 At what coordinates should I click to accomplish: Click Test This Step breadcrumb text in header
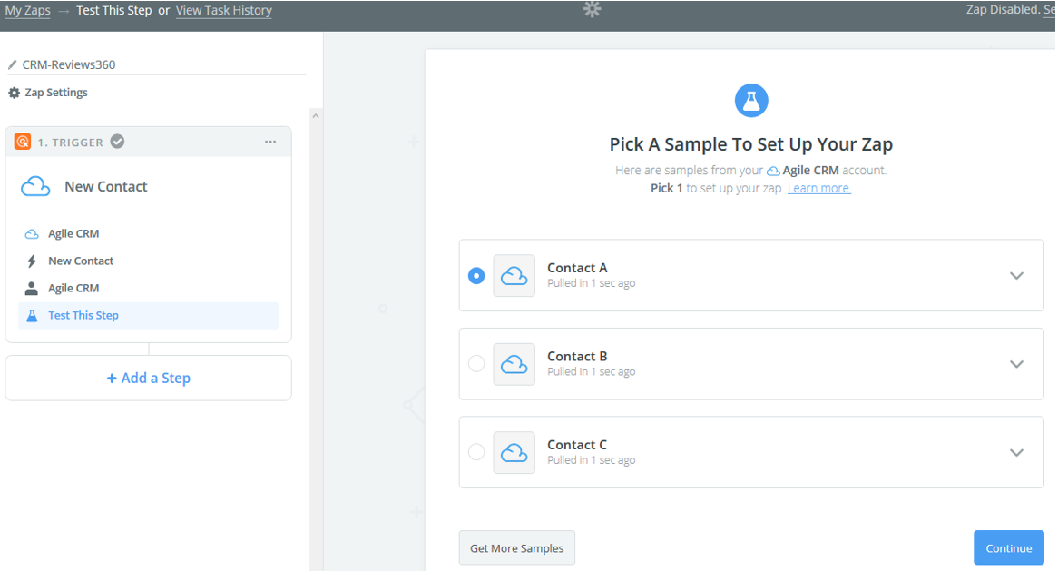pyautogui.click(x=114, y=10)
